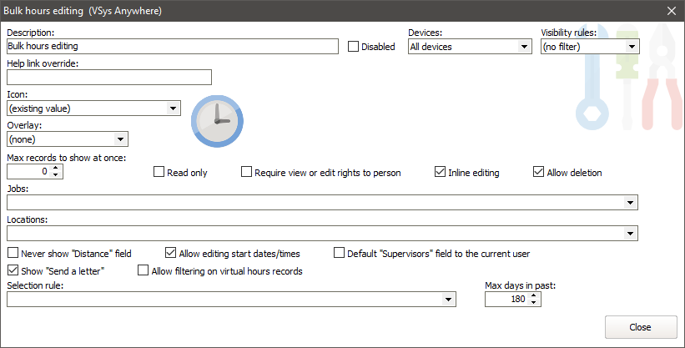Viewport: 685px width, 348px height.
Task: Open the Devices dropdown
Action: [x=524, y=47]
